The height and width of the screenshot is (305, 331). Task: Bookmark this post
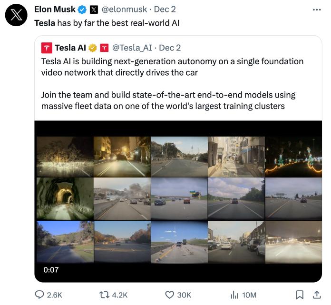click(300, 295)
